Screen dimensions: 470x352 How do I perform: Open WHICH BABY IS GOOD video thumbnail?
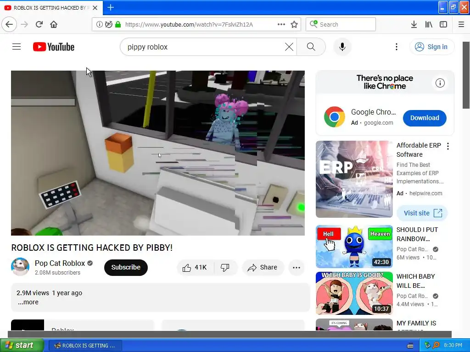(x=354, y=293)
